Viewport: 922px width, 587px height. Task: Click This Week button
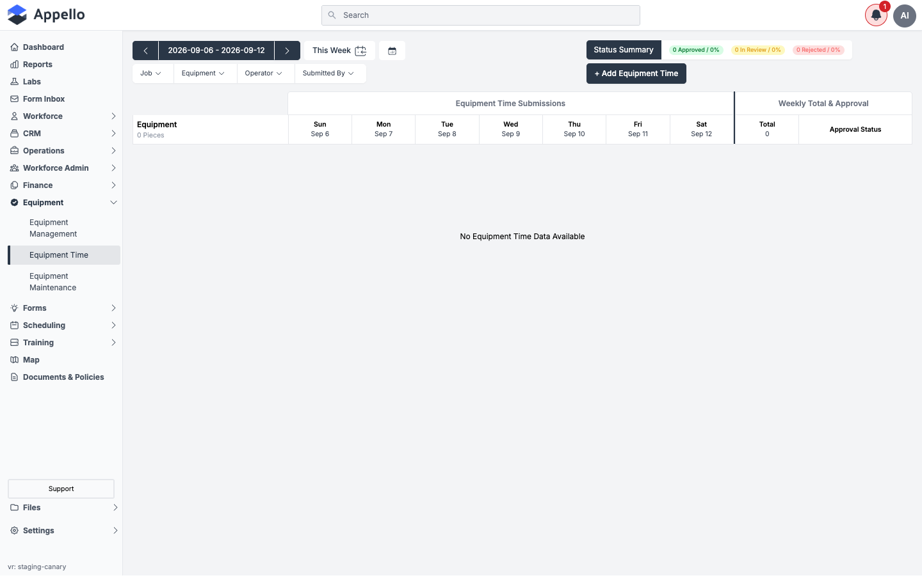(339, 51)
